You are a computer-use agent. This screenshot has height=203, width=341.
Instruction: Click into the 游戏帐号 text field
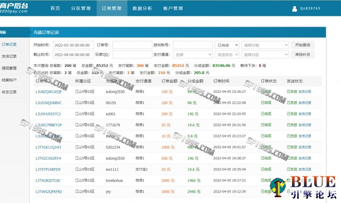(192, 45)
